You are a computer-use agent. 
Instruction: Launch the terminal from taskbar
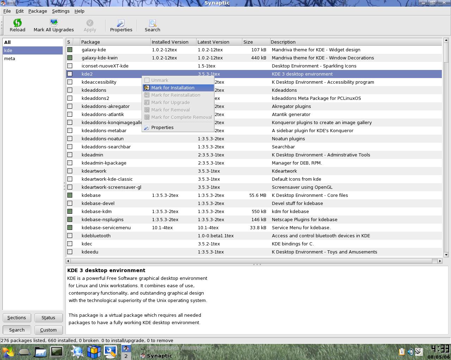(x=56, y=352)
